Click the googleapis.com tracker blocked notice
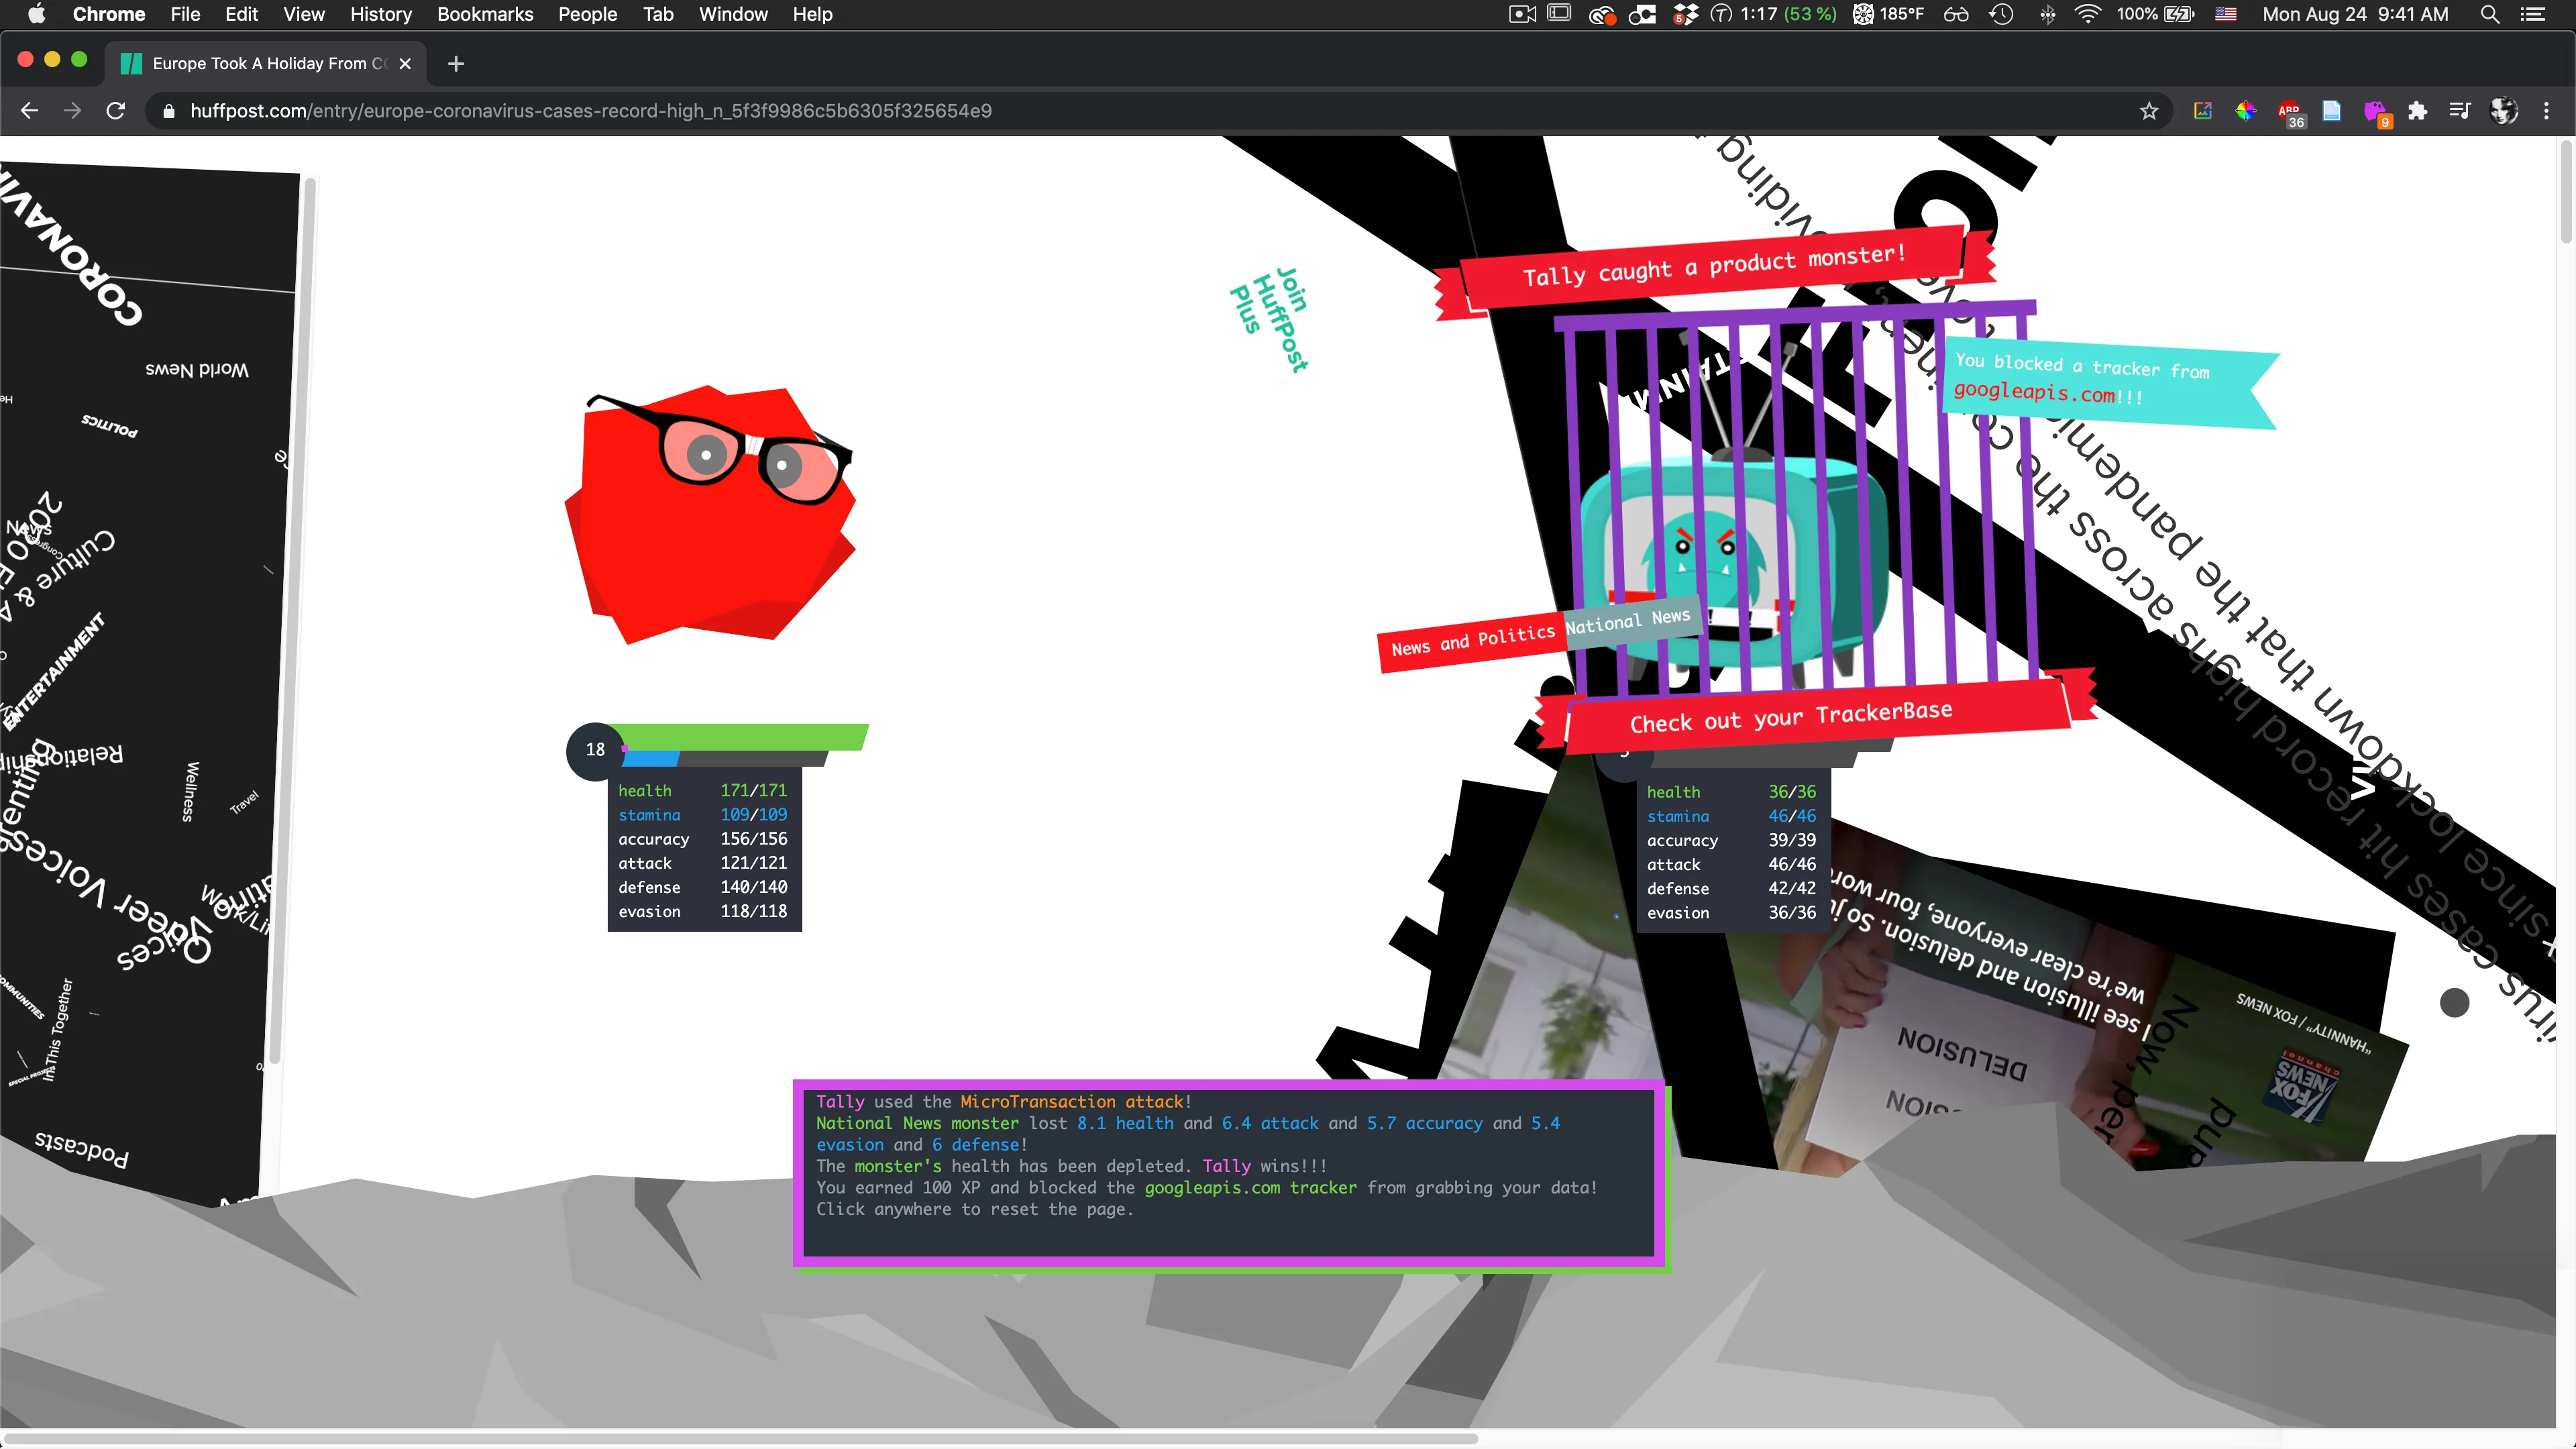 (2110, 382)
